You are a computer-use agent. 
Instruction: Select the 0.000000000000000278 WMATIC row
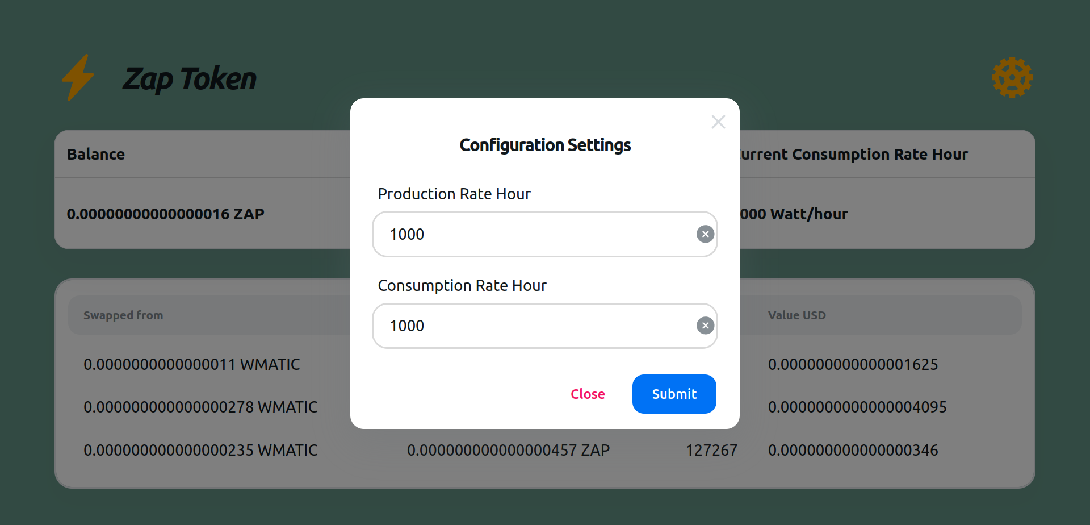[200, 407]
